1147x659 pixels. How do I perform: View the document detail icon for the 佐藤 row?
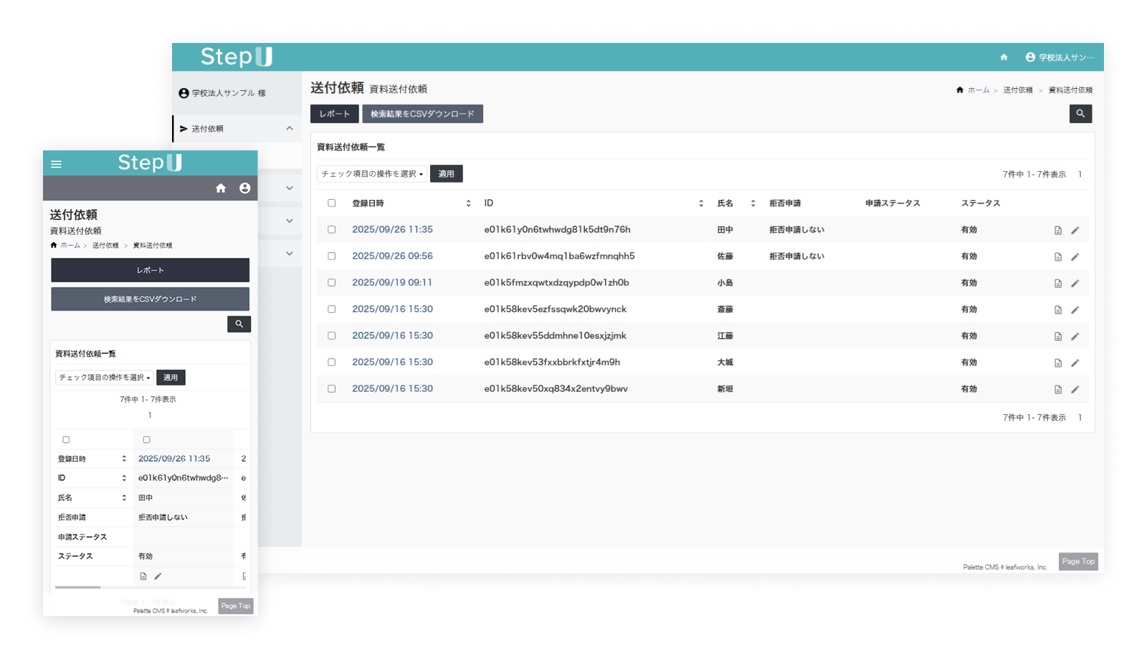1057,257
